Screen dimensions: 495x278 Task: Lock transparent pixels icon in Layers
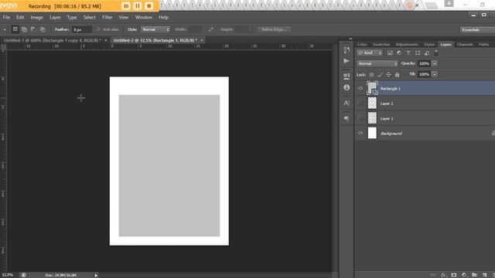coord(371,75)
